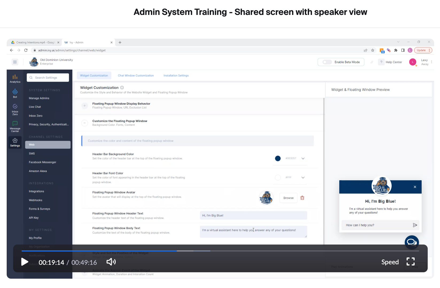Select the Creating Intentions.mp4 browser tab
The width and height of the screenshot is (440, 288).
(x=35, y=42)
